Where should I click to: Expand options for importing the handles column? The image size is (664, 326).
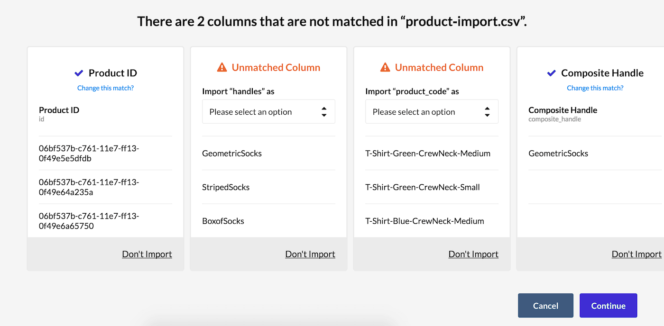click(x=268, y=111)
